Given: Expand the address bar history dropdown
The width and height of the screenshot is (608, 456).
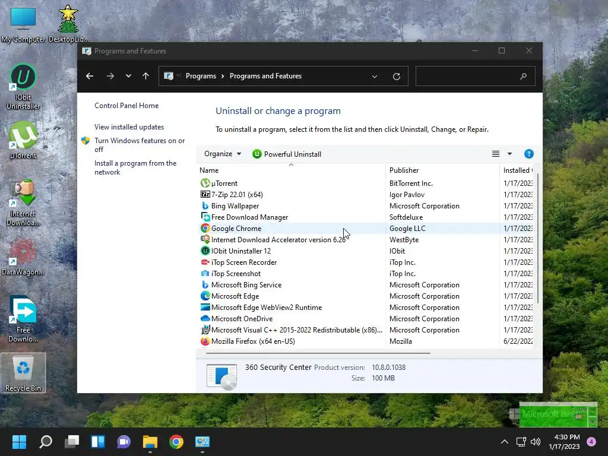Looking at the screenshot, I should point(375,77).
